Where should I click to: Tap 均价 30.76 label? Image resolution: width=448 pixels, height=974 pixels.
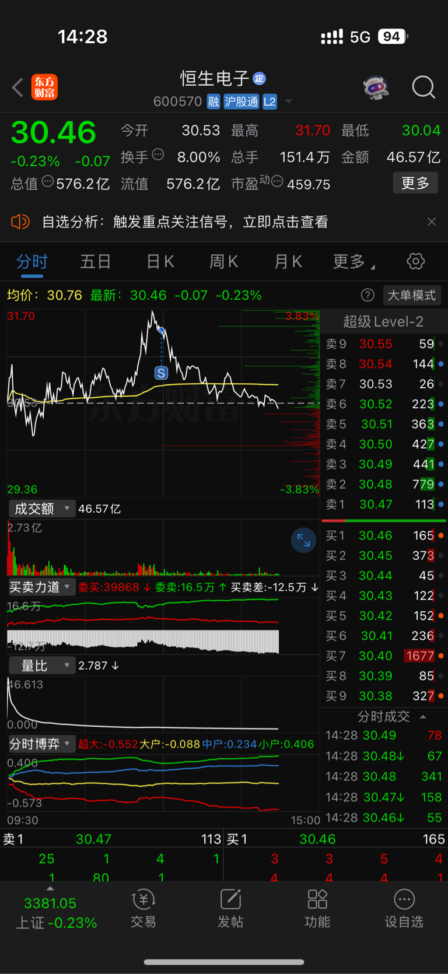(x=44, y=295)
